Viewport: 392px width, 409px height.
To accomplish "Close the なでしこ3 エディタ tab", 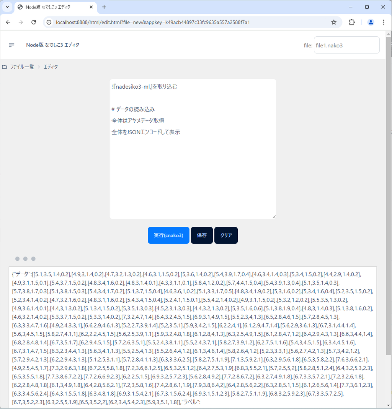I will (91, 7).
